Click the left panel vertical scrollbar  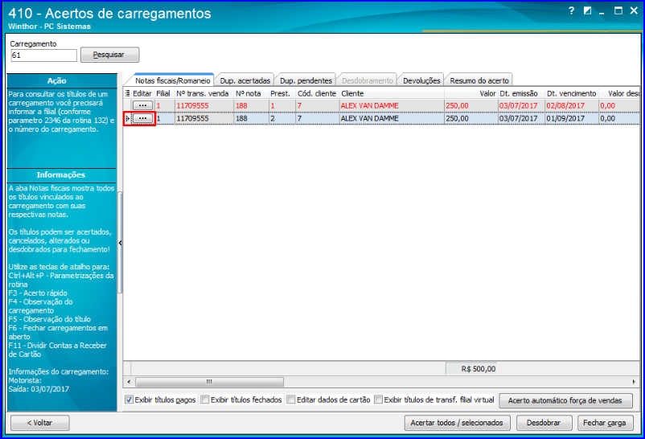click(x=120, y=243)
